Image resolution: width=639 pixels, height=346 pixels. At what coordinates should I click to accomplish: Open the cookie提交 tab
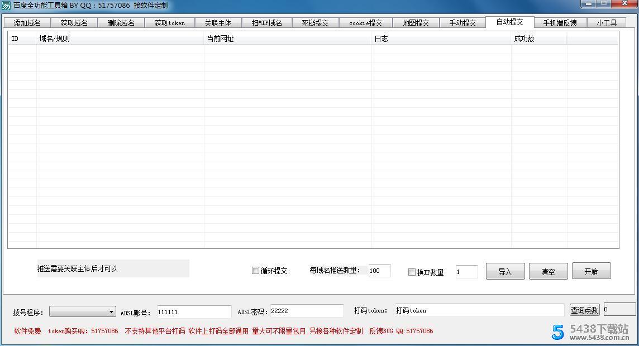coord(366,23)
